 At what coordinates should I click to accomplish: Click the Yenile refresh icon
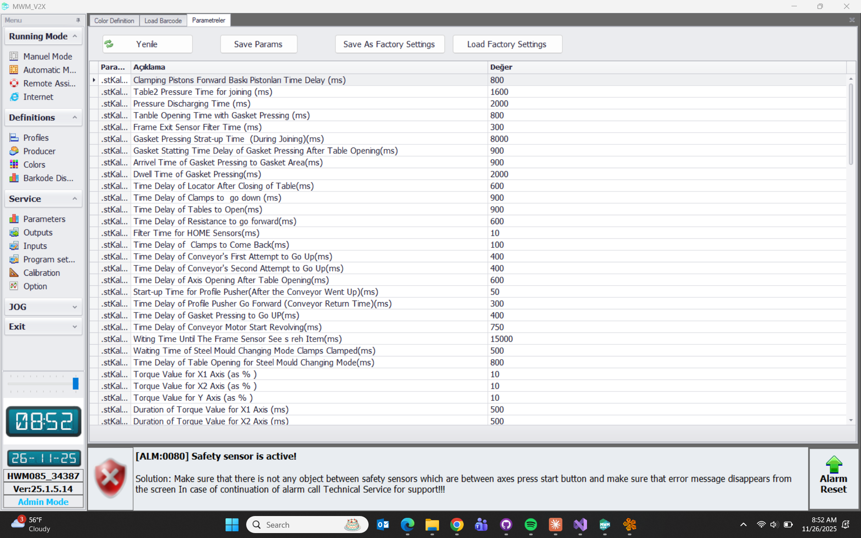(x=109, y=44)
